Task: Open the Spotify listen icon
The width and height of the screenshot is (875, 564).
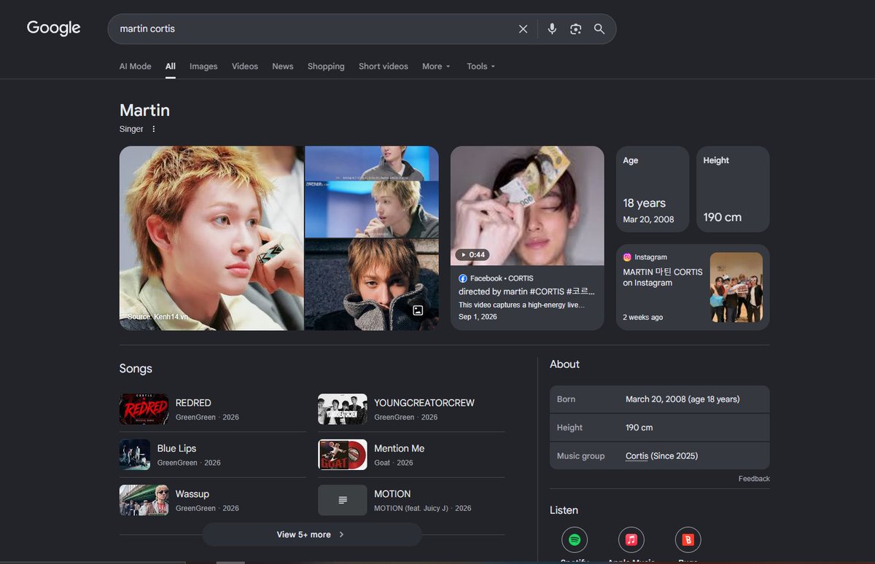Action: (x=575, y=540)
